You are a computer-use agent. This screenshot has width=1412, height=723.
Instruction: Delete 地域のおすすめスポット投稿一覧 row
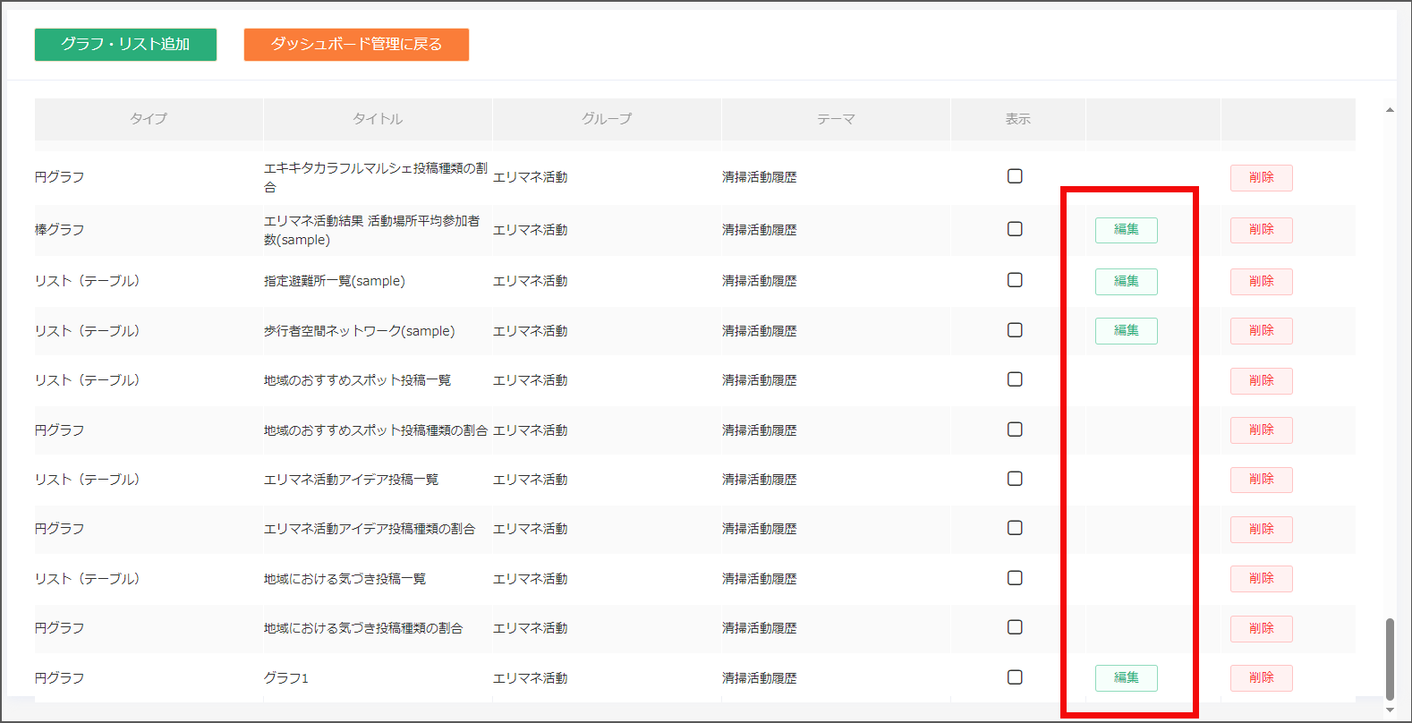tap(1262, 380)
